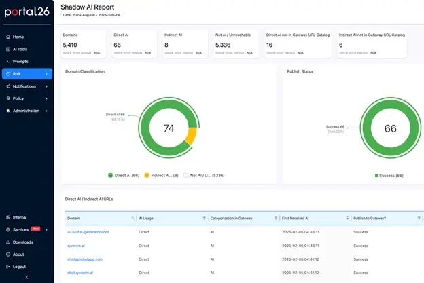Click the report date range text
This screenshot has width=424, height=283.
[x=92, y=15]
